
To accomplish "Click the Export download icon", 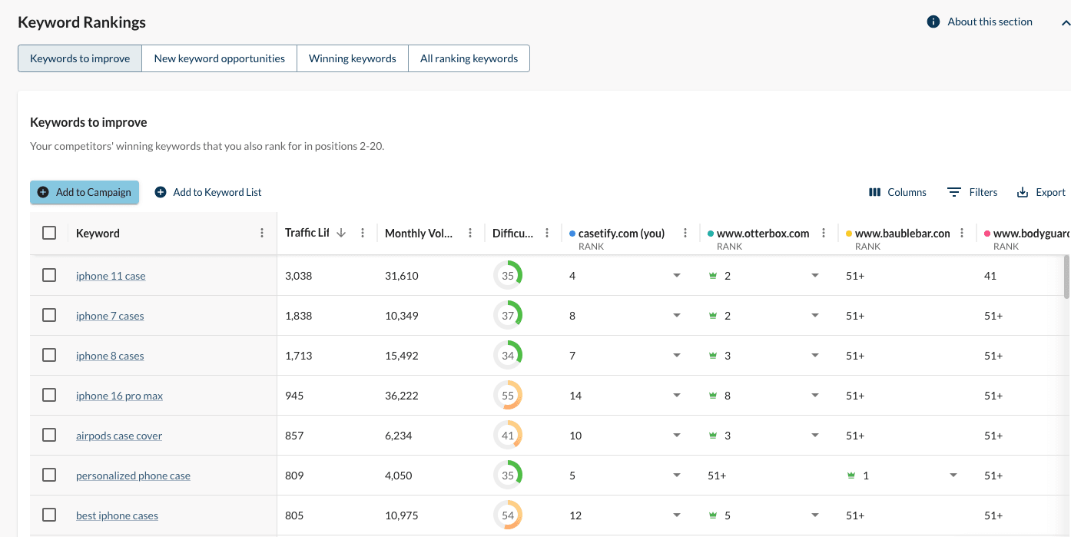I will tap(1023, 192).
